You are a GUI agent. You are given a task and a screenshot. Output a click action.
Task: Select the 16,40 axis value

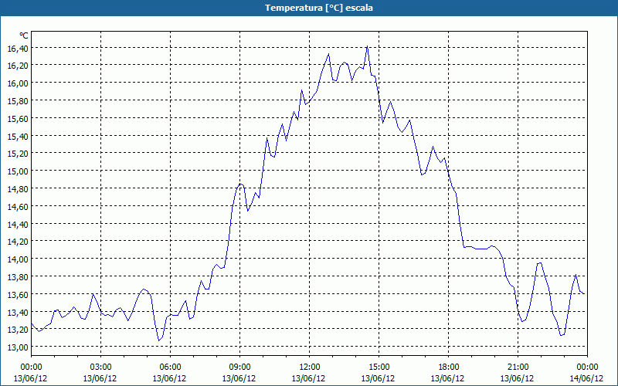point(17,48)
